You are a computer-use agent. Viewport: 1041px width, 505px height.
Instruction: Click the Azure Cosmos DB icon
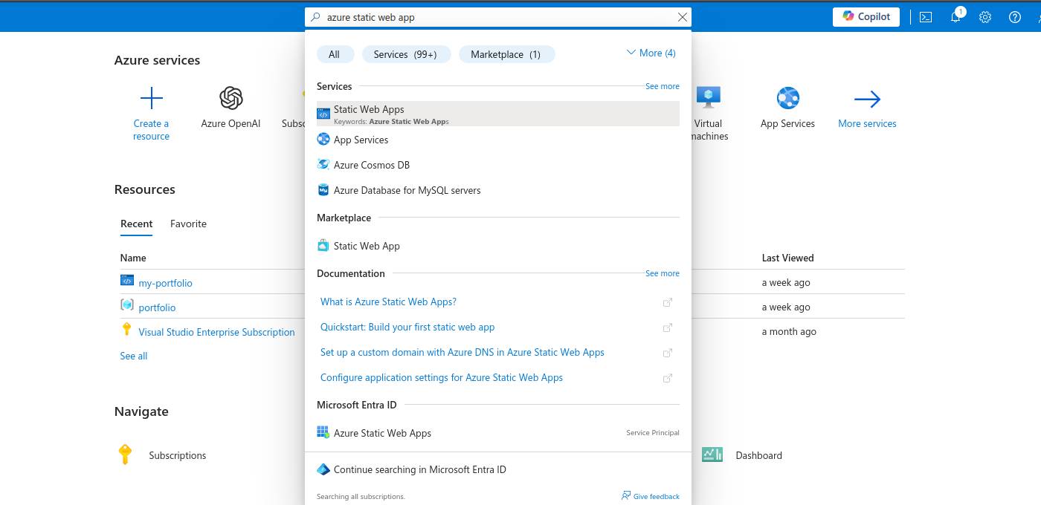pyautogui.click(x=323, y=164)
